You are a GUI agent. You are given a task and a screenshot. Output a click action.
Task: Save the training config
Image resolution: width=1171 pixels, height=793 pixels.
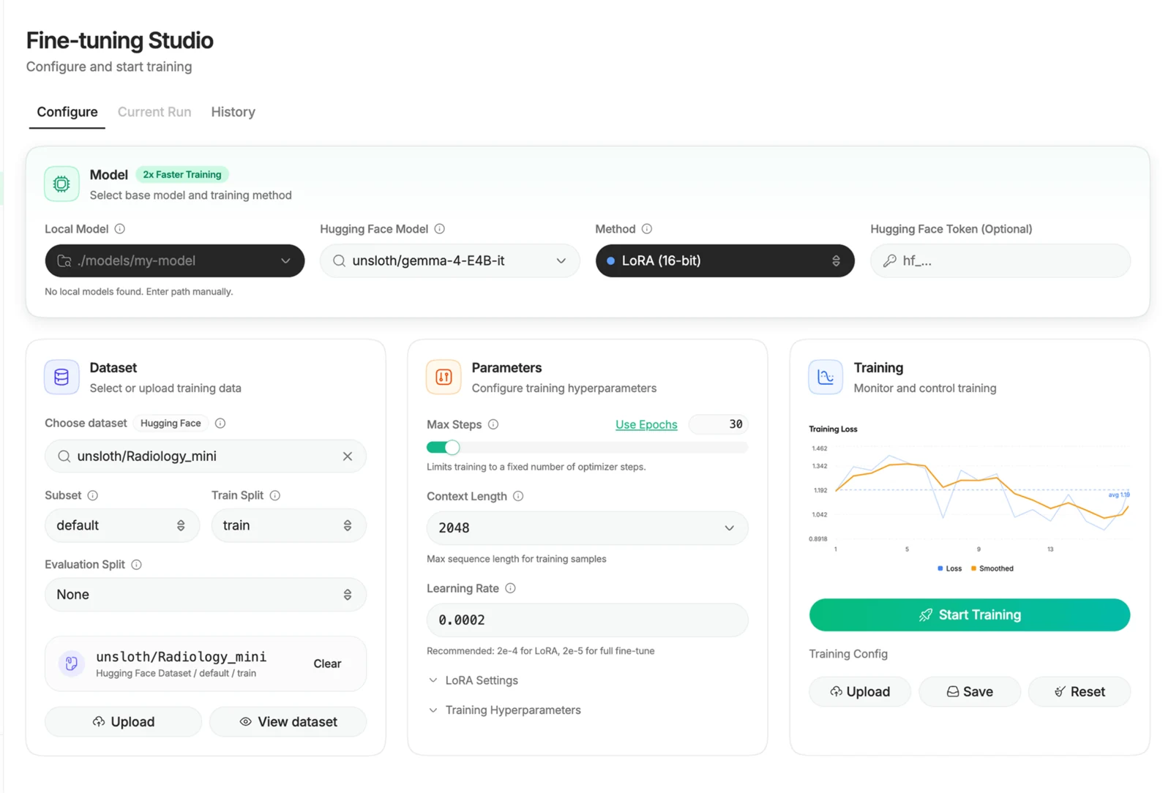pyautogui.click(x=970, y=692)
